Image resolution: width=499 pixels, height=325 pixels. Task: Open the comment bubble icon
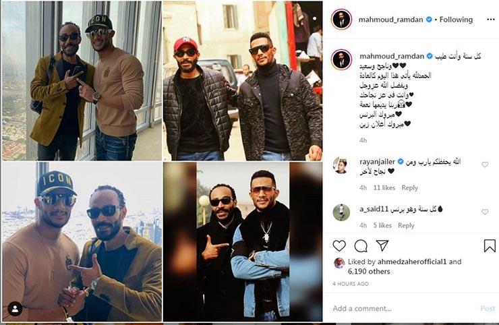(361, 245)
